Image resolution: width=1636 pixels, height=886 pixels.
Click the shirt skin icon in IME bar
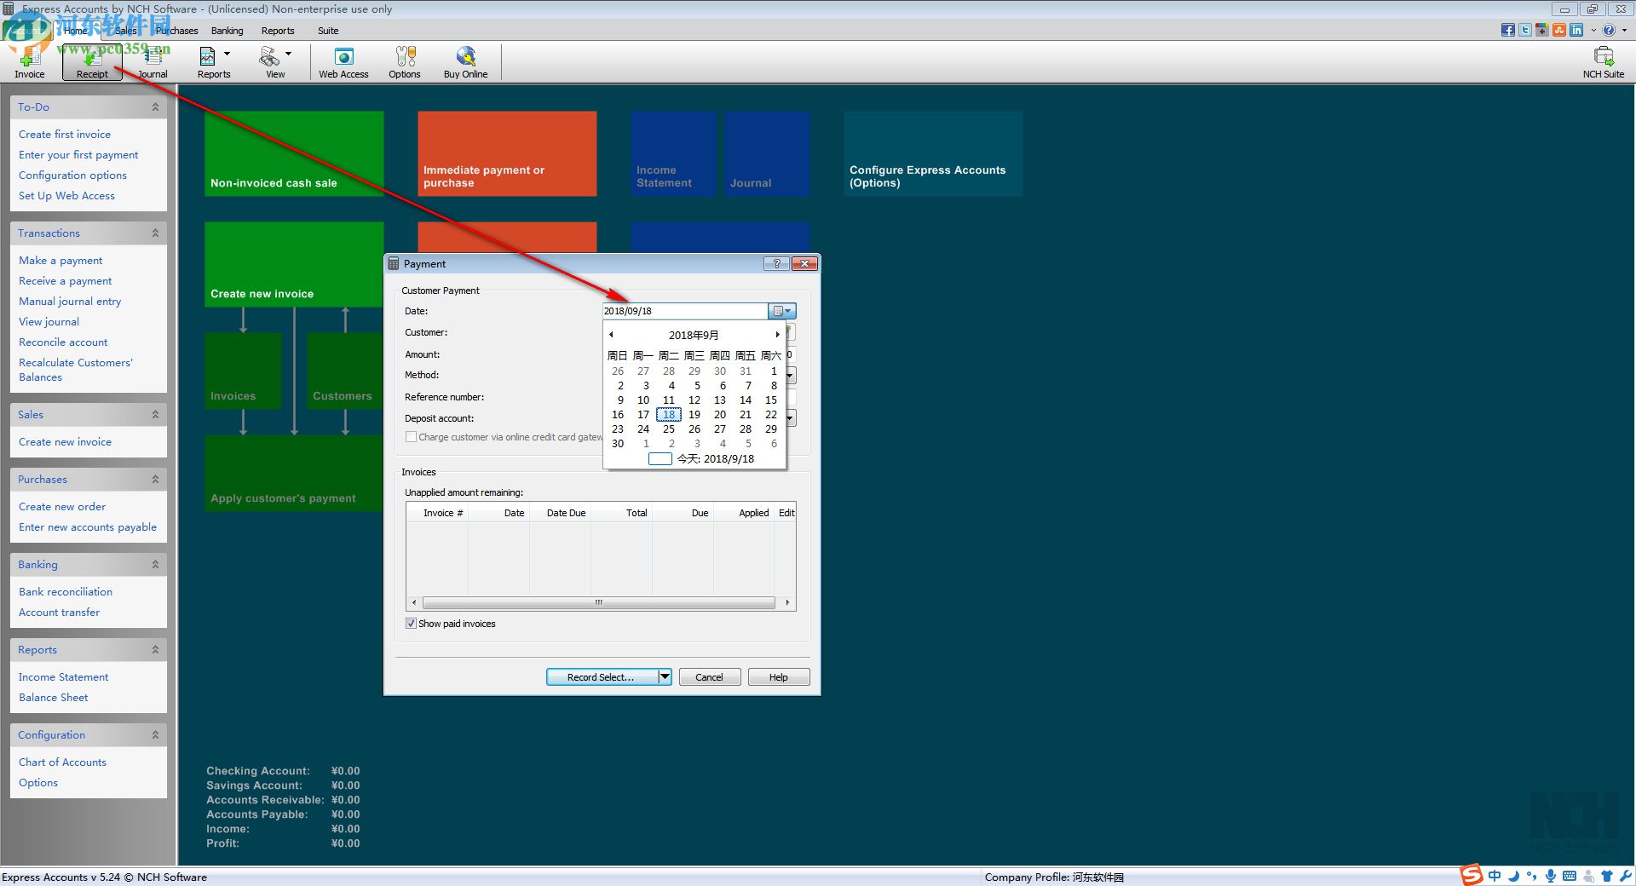[x=1607, y=876]
